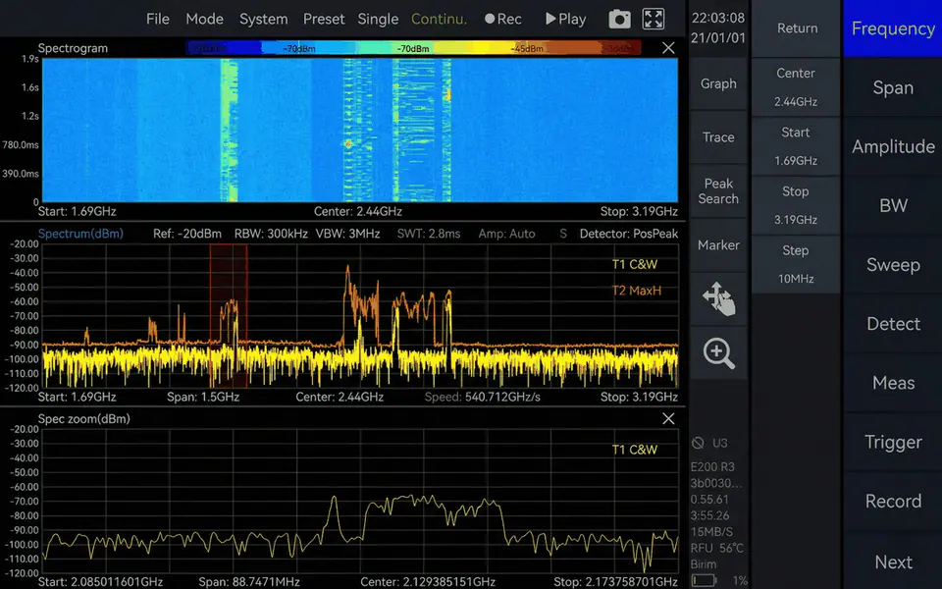Enable Continuous sweep mode
Screen dimensions: 942x589
[x=440, y=20]
